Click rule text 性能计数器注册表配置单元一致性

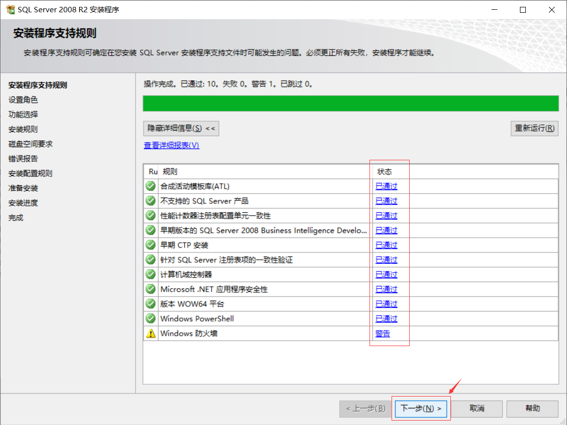coord(216,216)
